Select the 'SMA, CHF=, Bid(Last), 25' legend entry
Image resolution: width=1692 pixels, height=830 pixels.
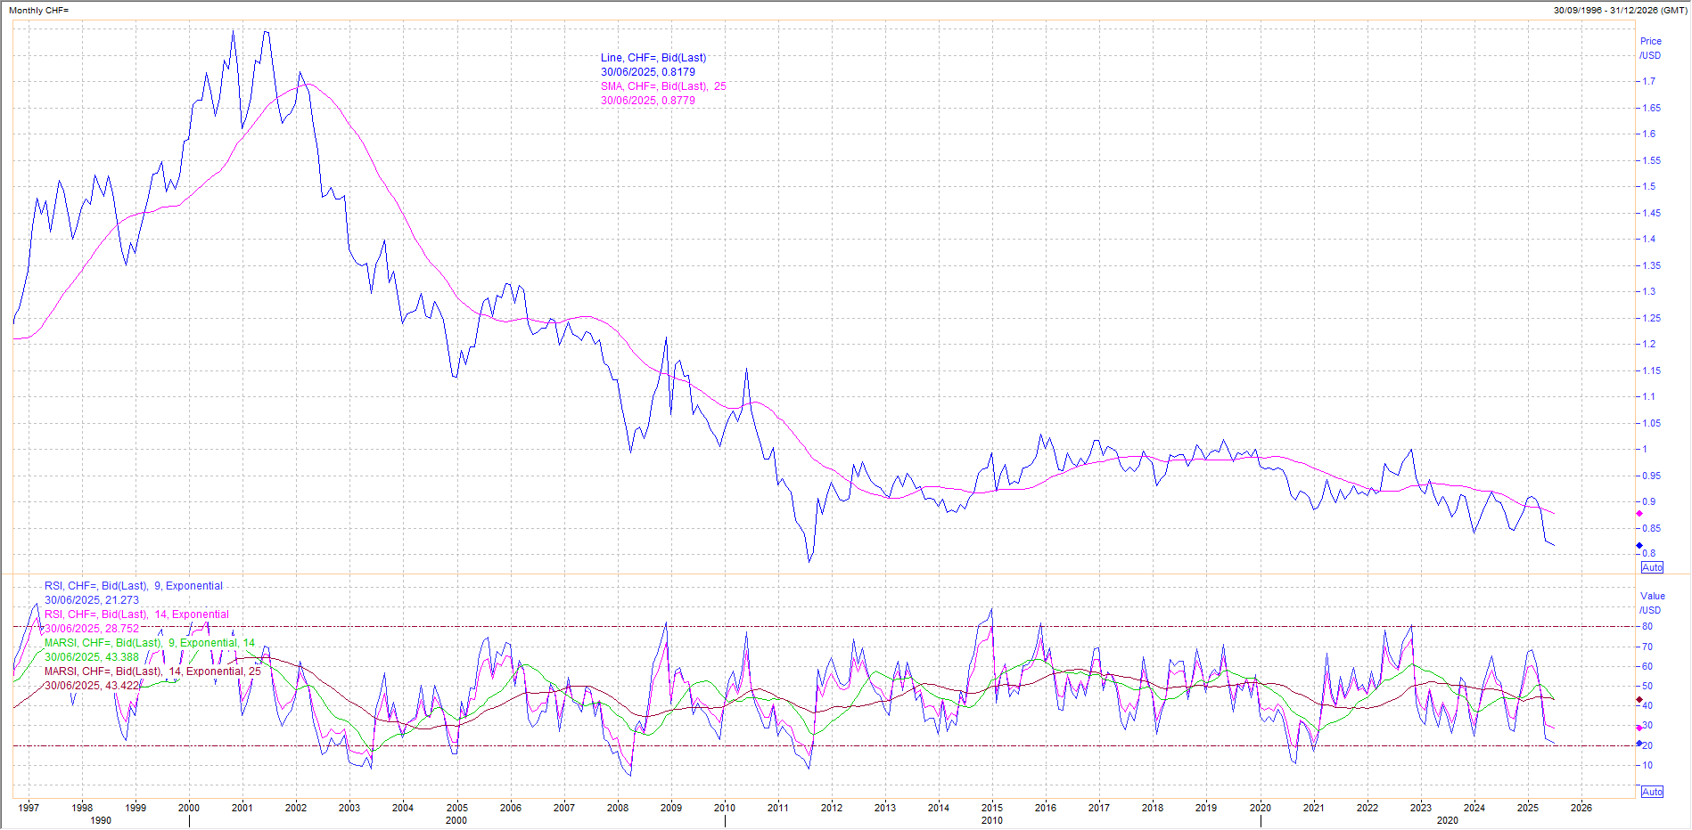663,86
